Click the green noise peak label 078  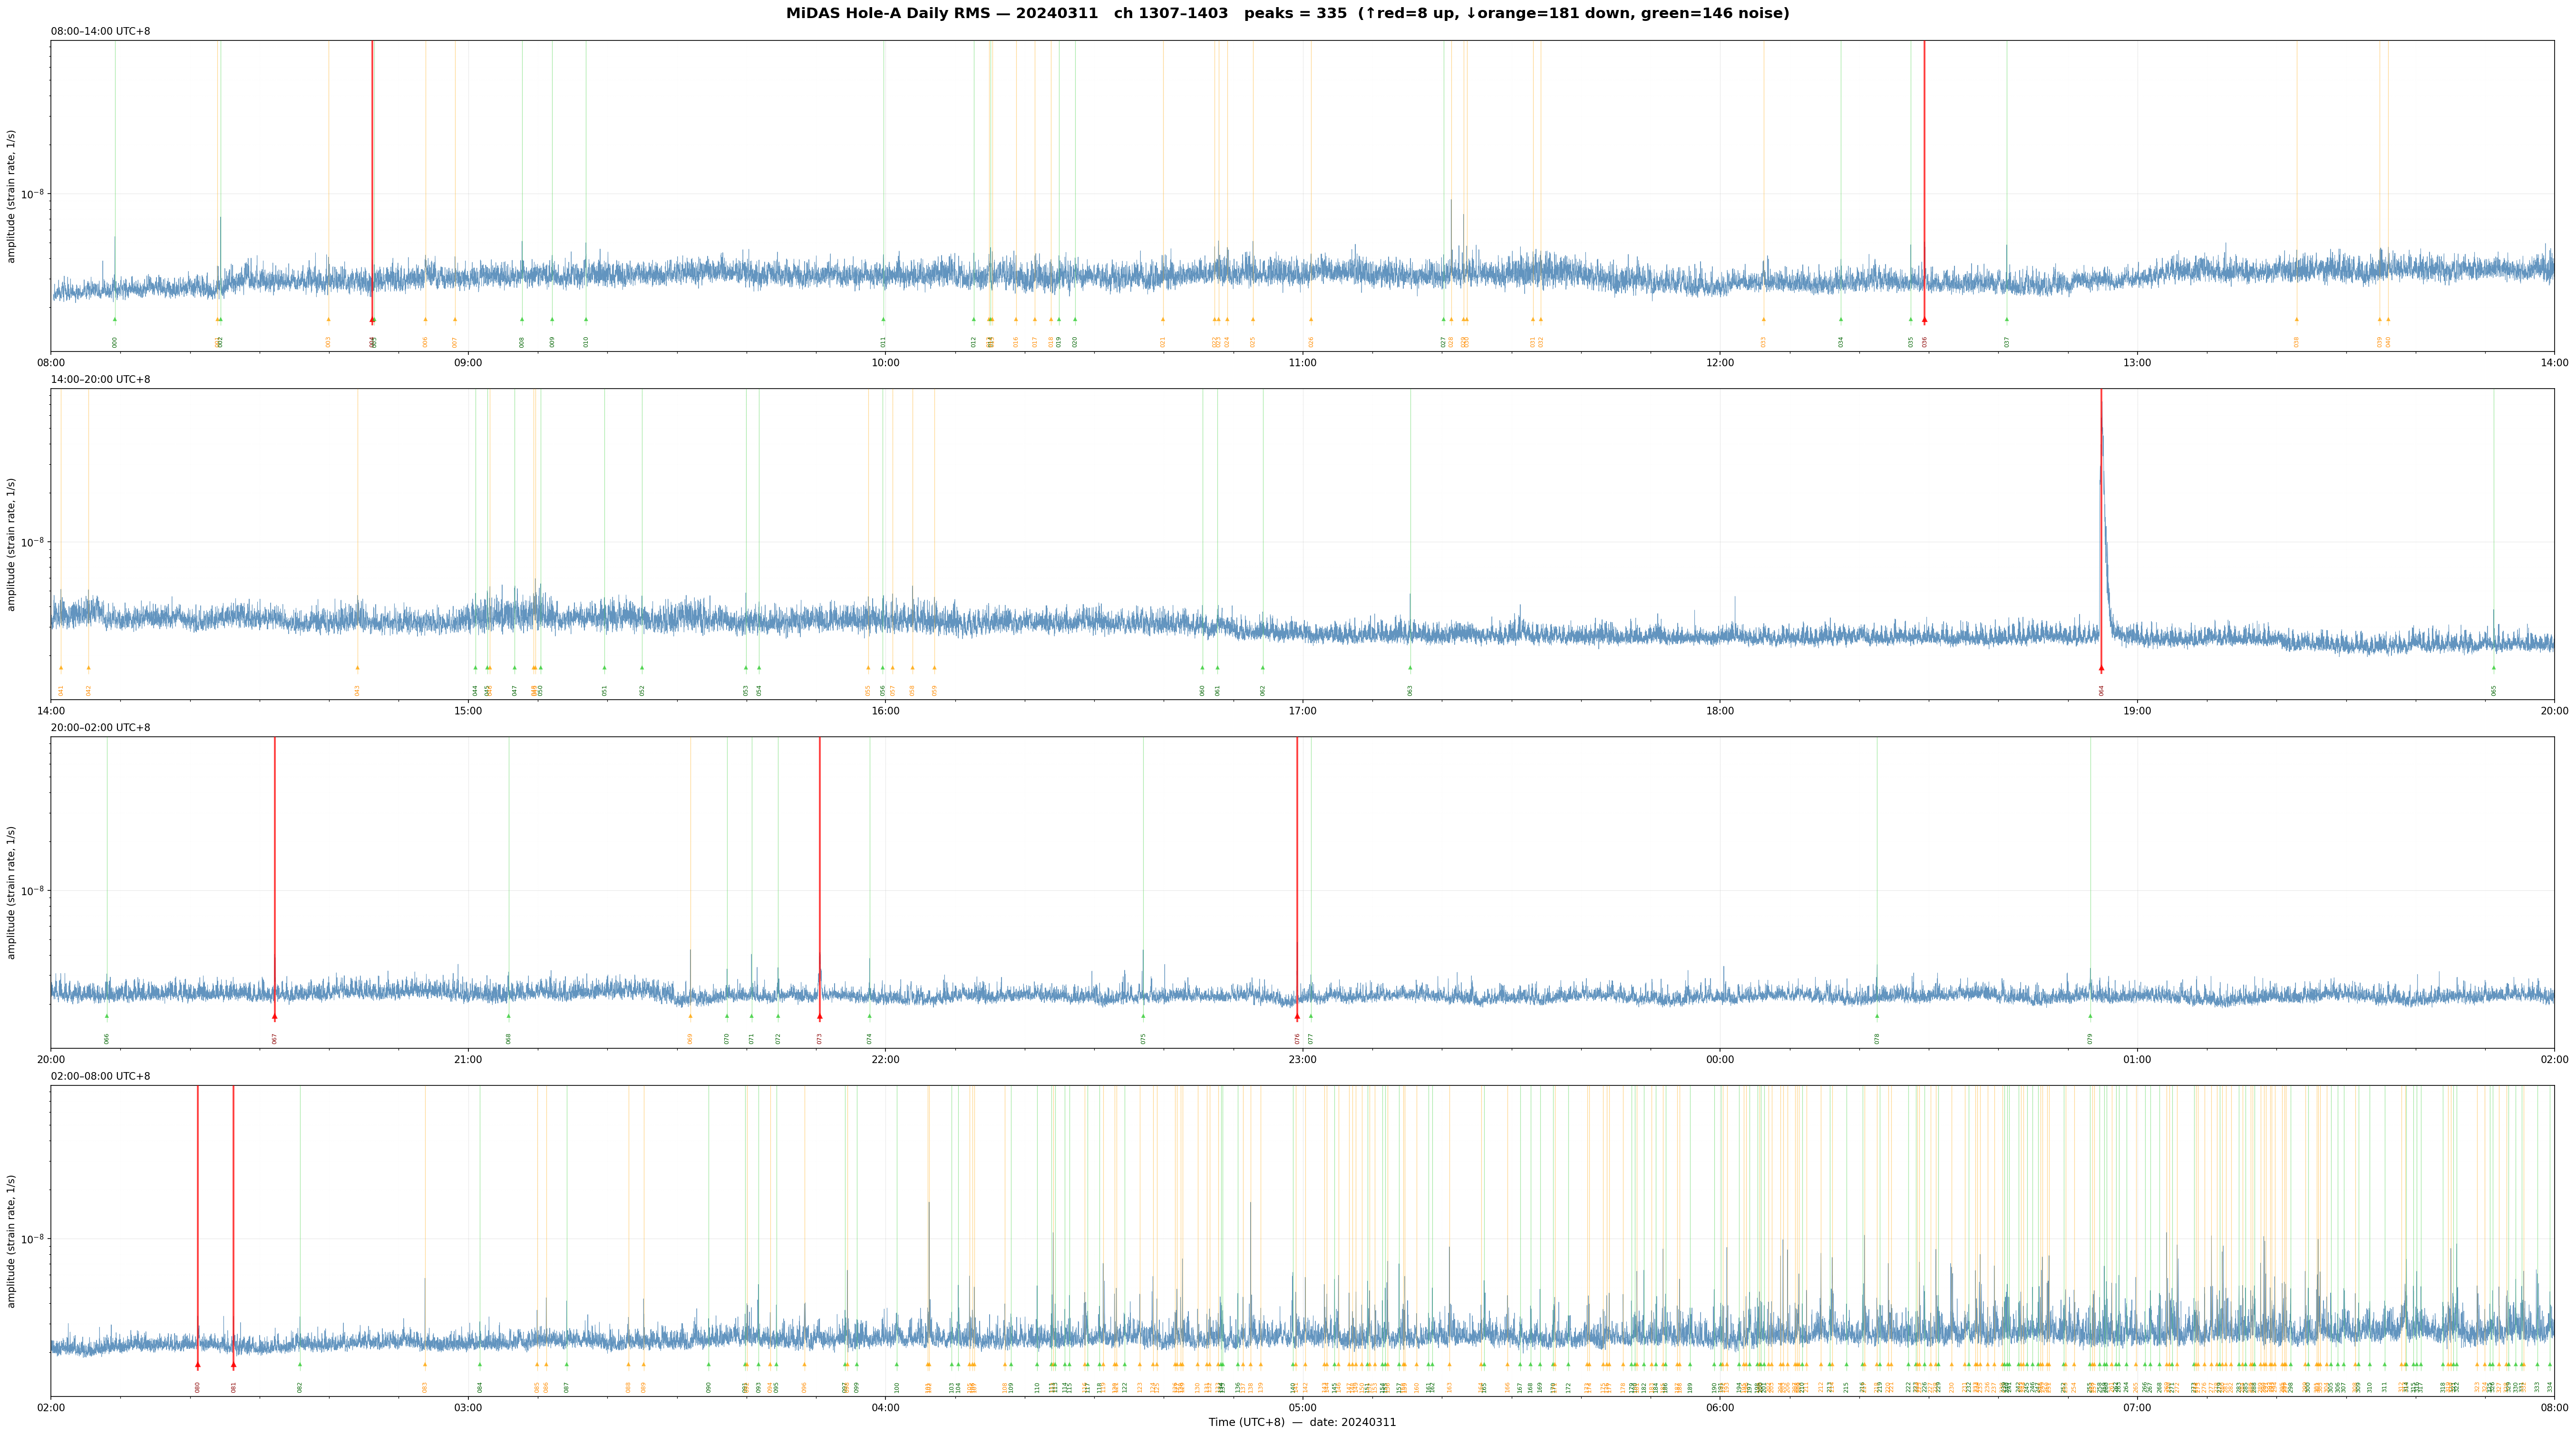[1877, 1039]
